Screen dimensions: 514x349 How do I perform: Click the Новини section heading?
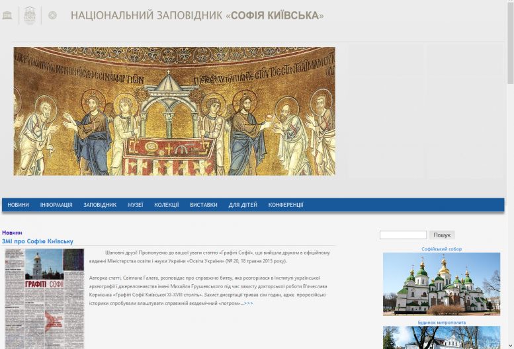12,233
